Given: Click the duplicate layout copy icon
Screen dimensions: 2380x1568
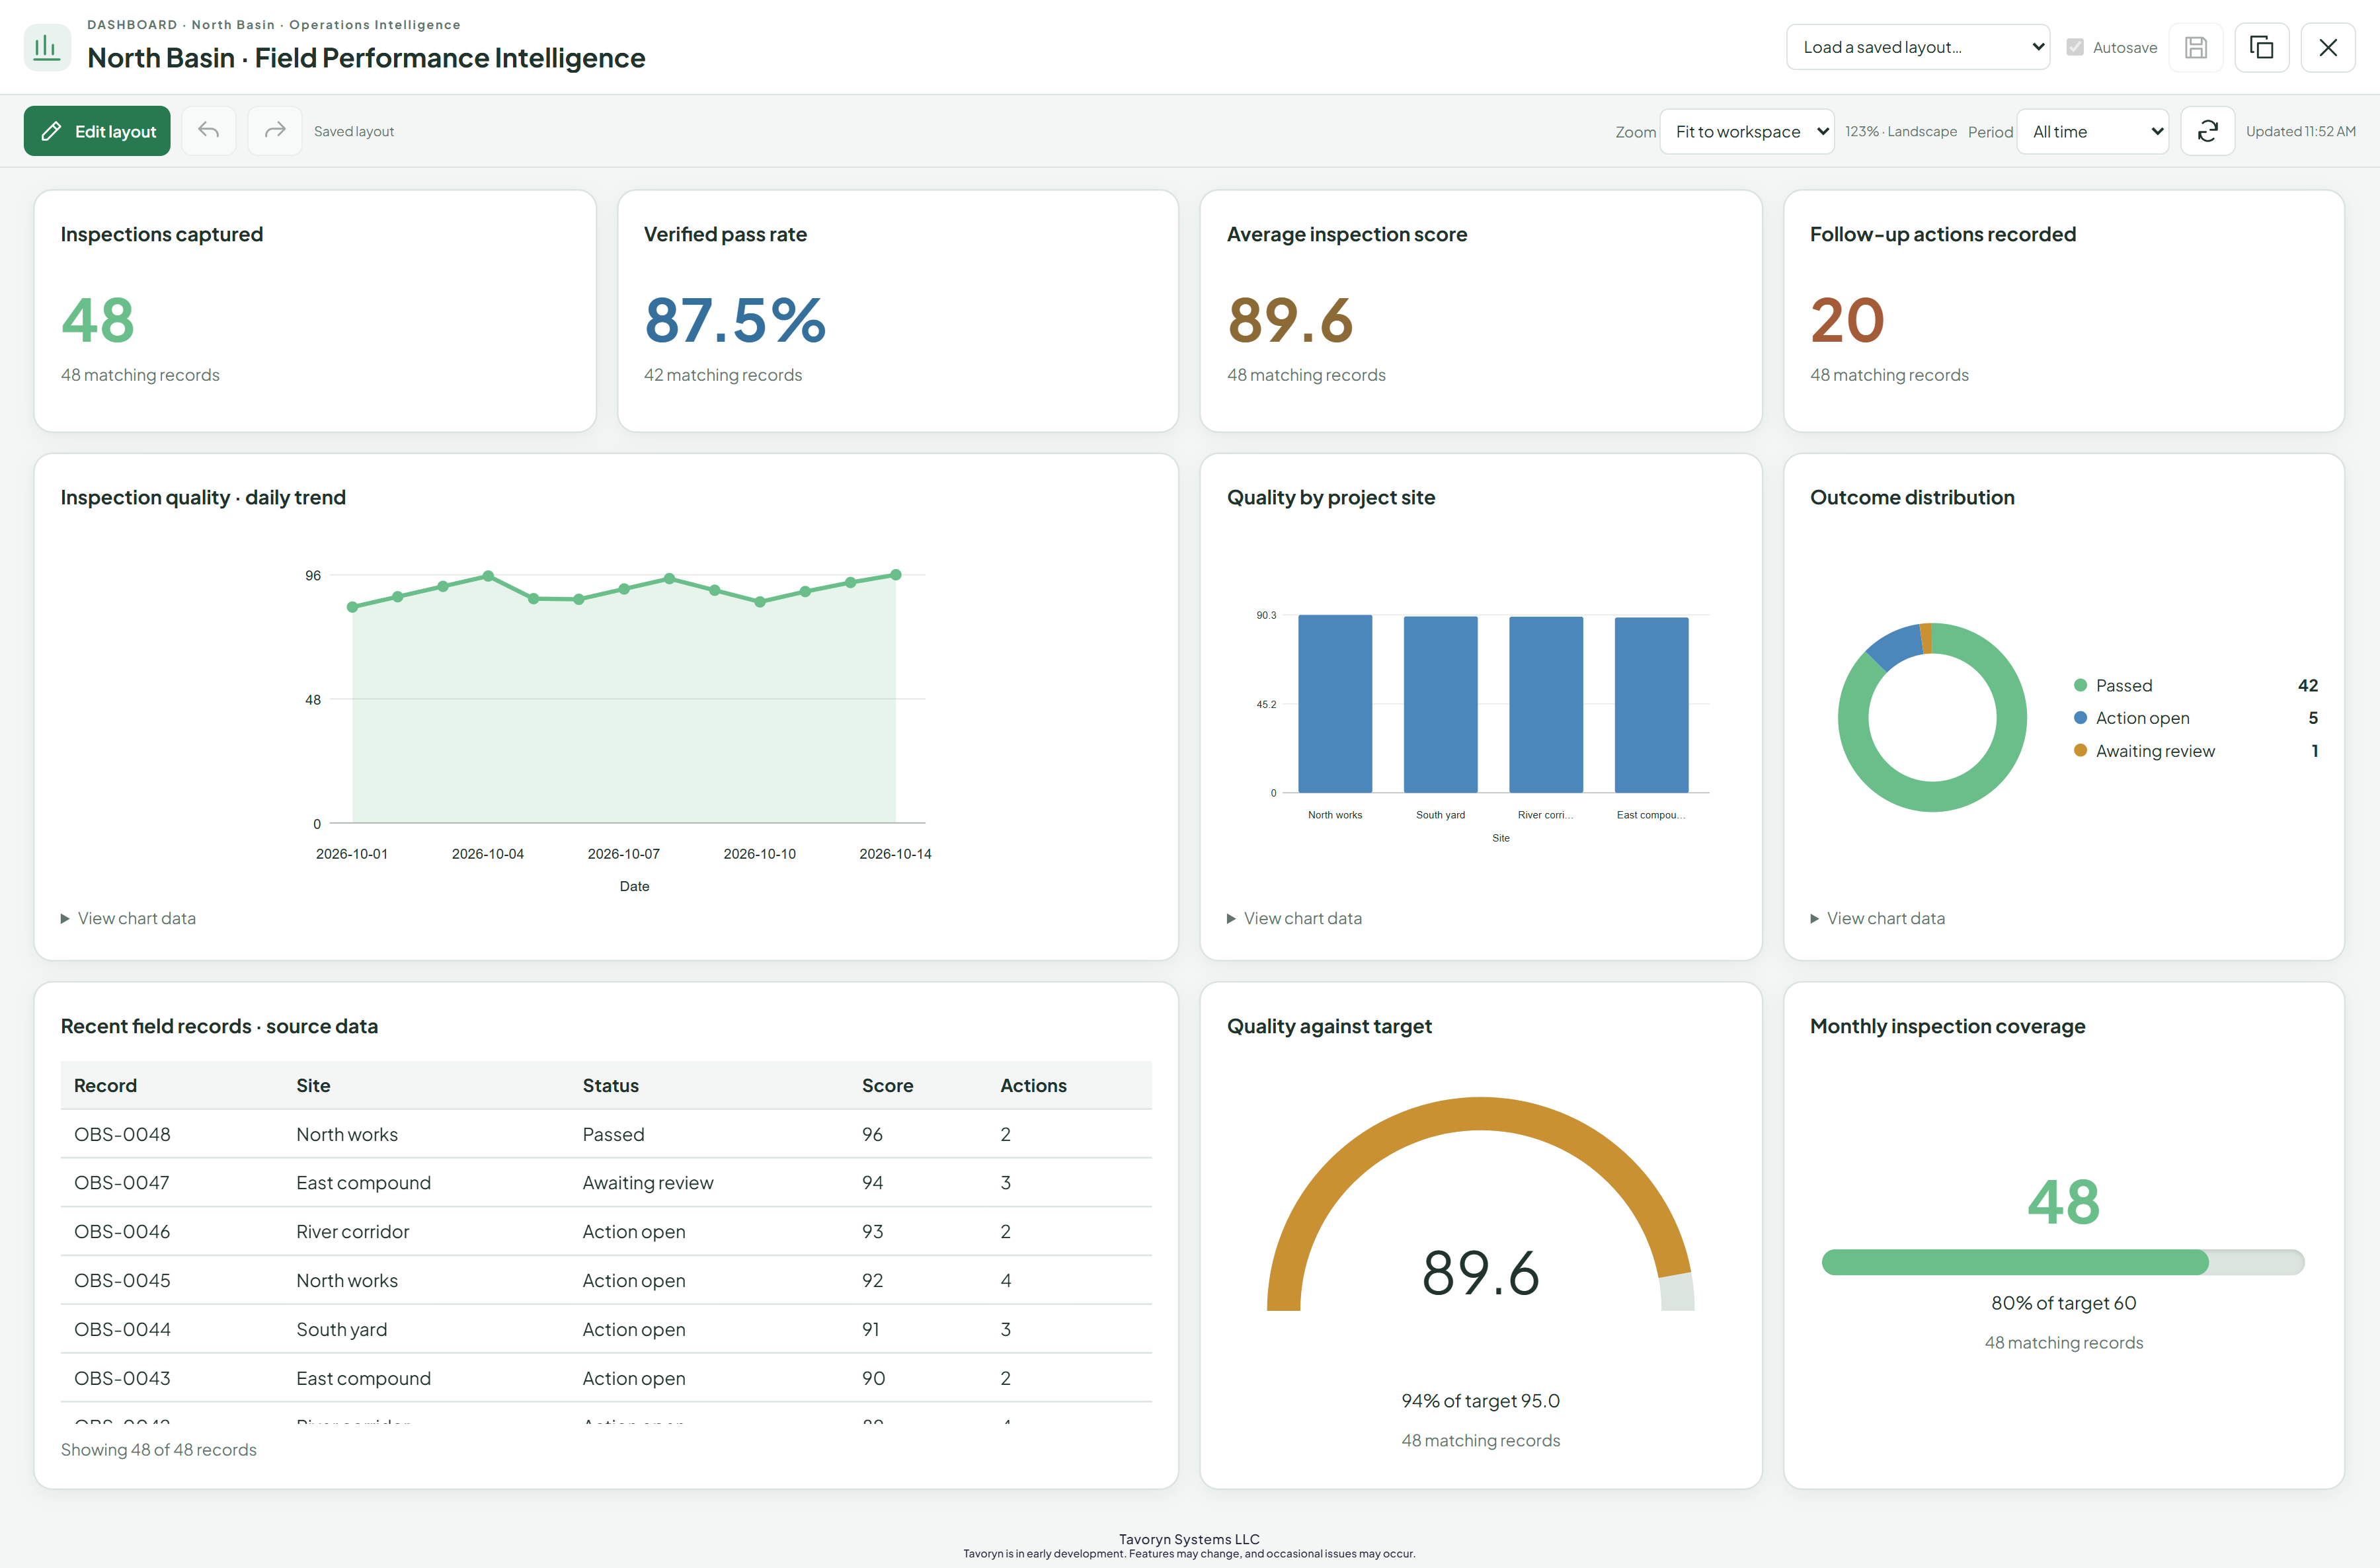Looking at the screenshot, I should [2261, 47].
